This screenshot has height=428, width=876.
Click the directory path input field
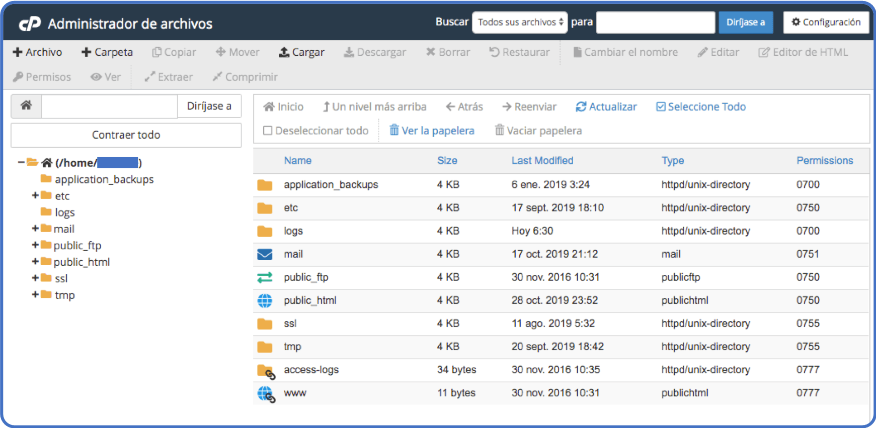pyautogui.click(x=110, y=106)
